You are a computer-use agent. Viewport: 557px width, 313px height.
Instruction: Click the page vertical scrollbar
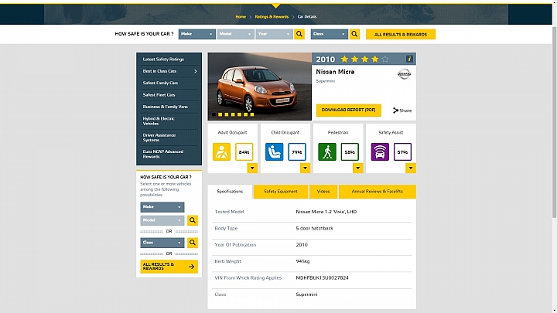[x=554, y=121]
